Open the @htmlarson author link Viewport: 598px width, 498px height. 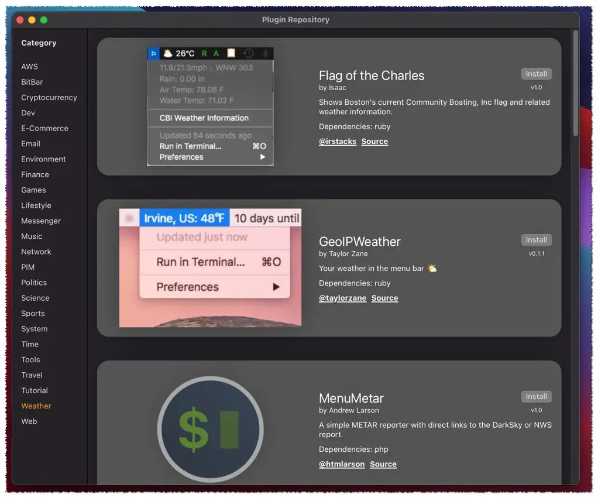[342, 464]
